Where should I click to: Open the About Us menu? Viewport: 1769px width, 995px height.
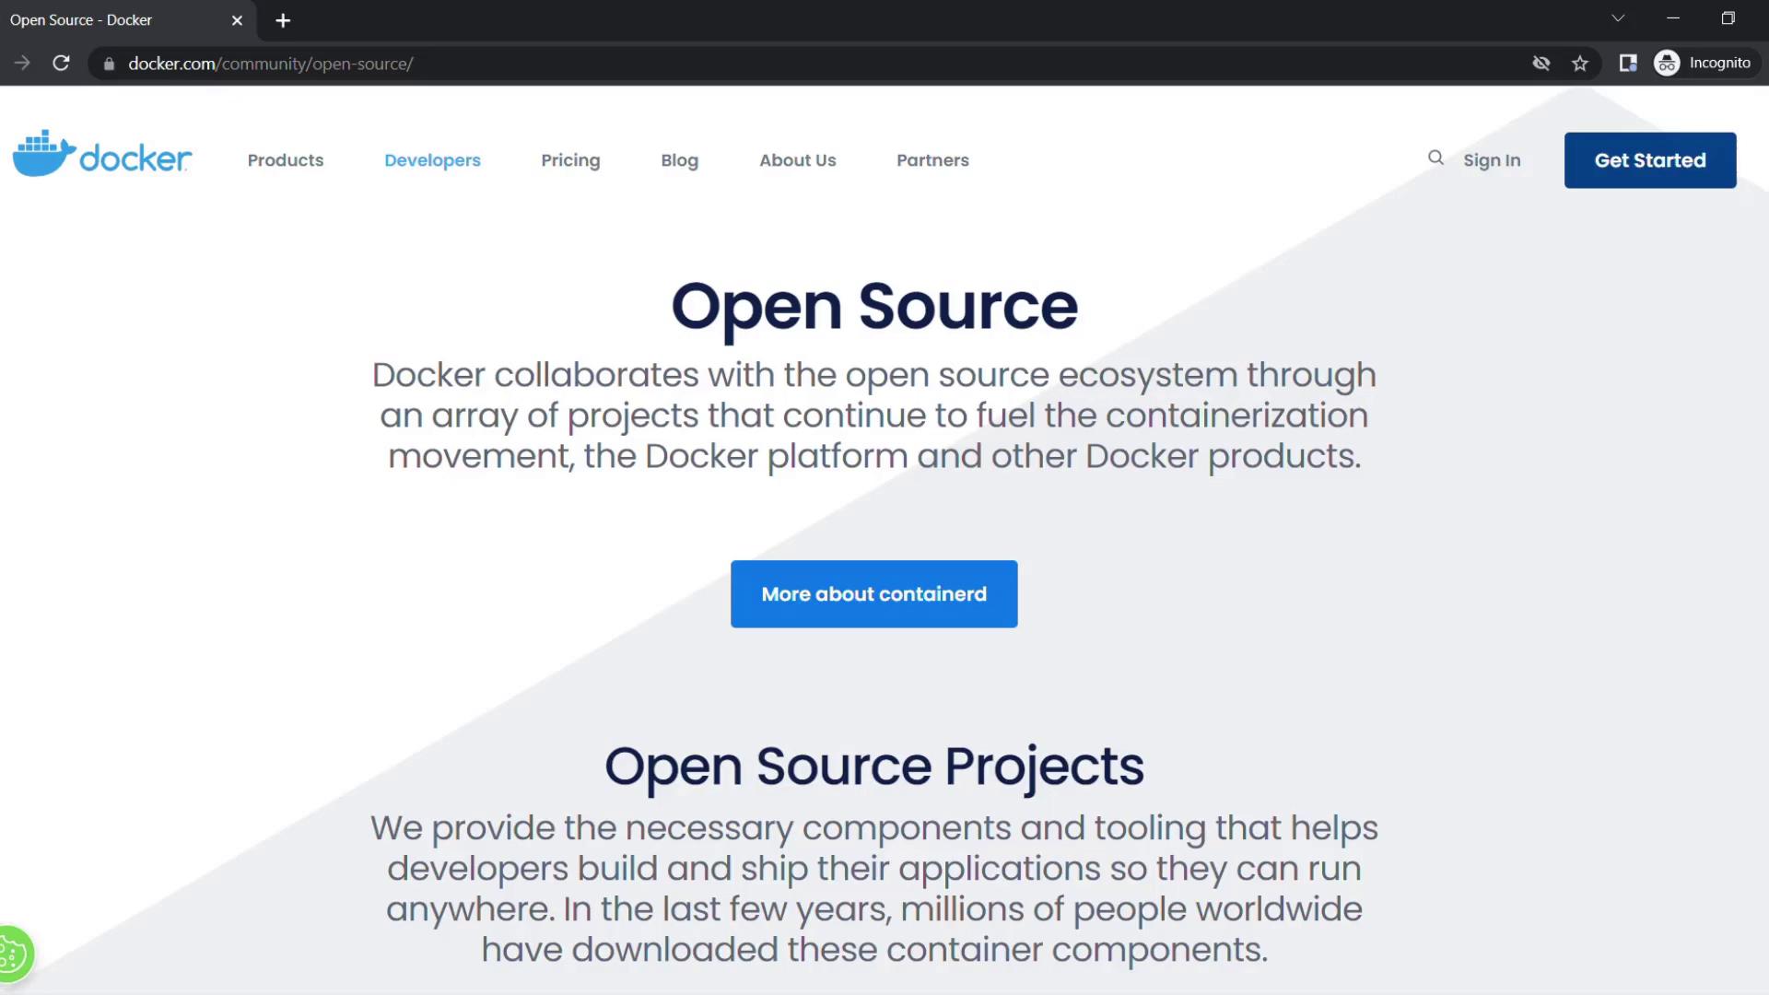coord(797,160)
